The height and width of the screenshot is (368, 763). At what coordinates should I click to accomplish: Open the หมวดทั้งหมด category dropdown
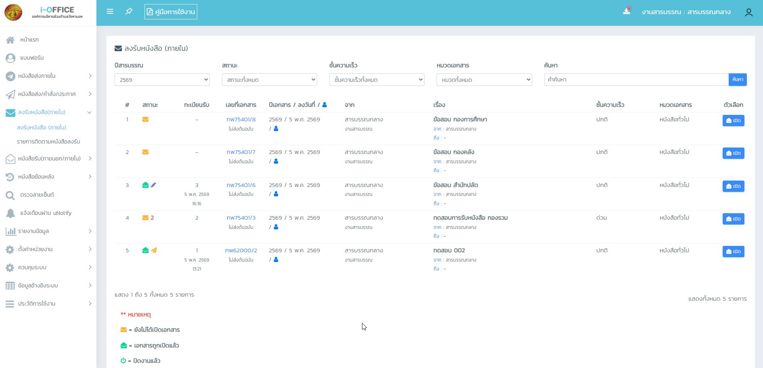click(484, 80)
